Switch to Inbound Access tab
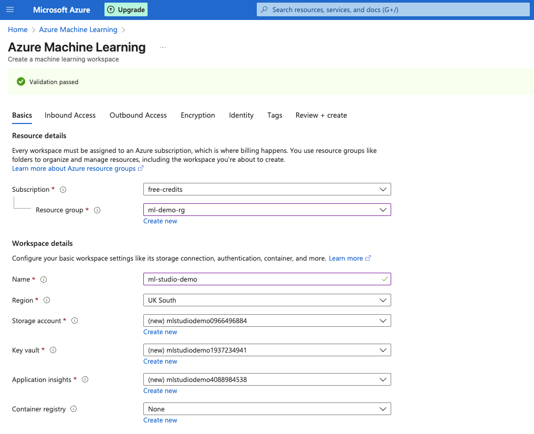 pyautogui.click(x=70, y=115)
